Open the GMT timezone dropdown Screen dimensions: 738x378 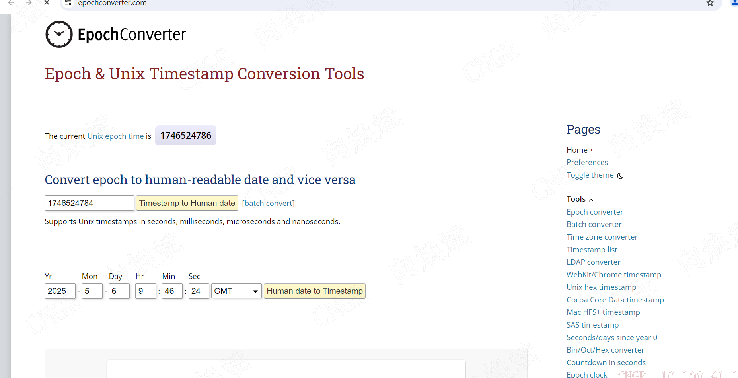coord(236,291)
